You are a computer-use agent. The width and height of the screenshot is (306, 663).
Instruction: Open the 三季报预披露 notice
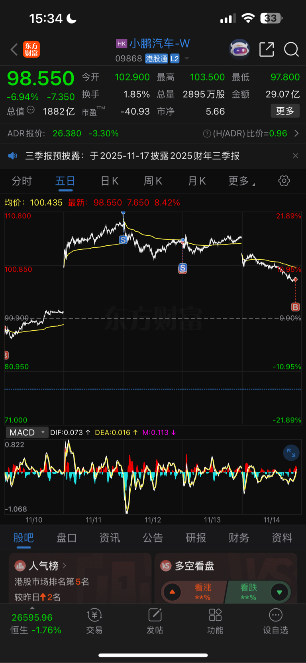pos(132,156)
